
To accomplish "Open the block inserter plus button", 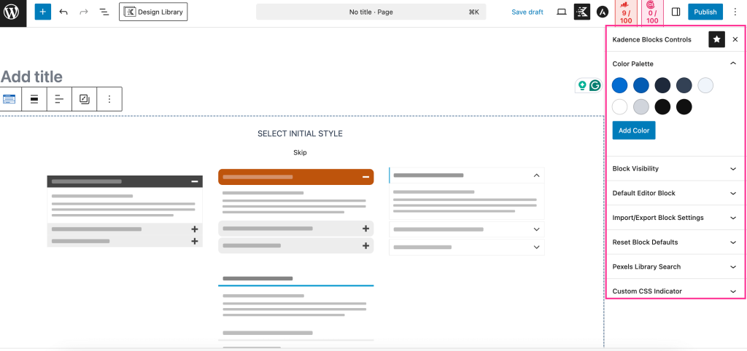I will 43,12.
